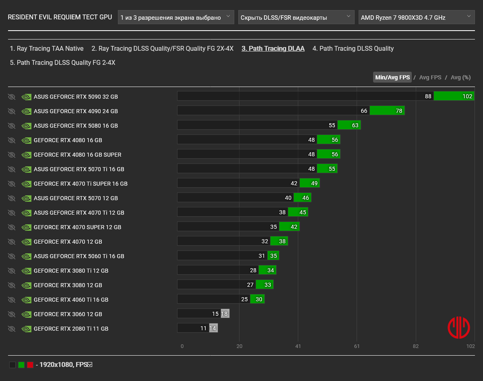483x381 pixels.
Task: Click NVIDIA icon beside ASUS RTX 5060 Ti
Action: pyautogui.click(x=26, y=256)
